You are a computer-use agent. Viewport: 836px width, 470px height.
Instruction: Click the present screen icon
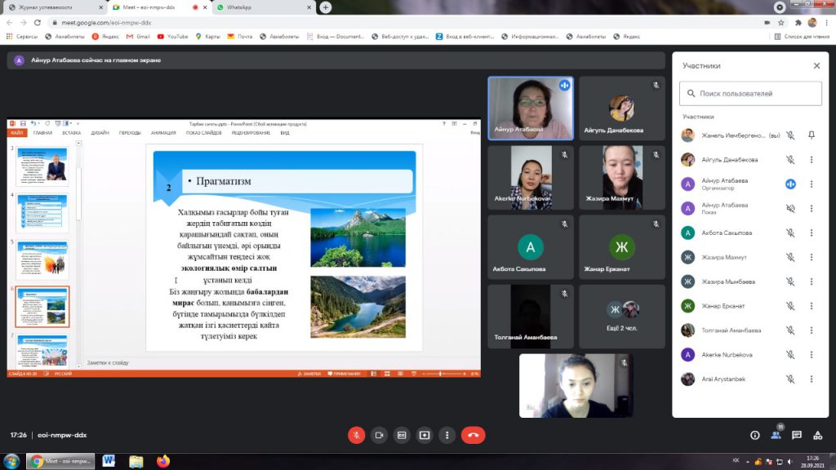pyautogui.click(x=425, y=435)
